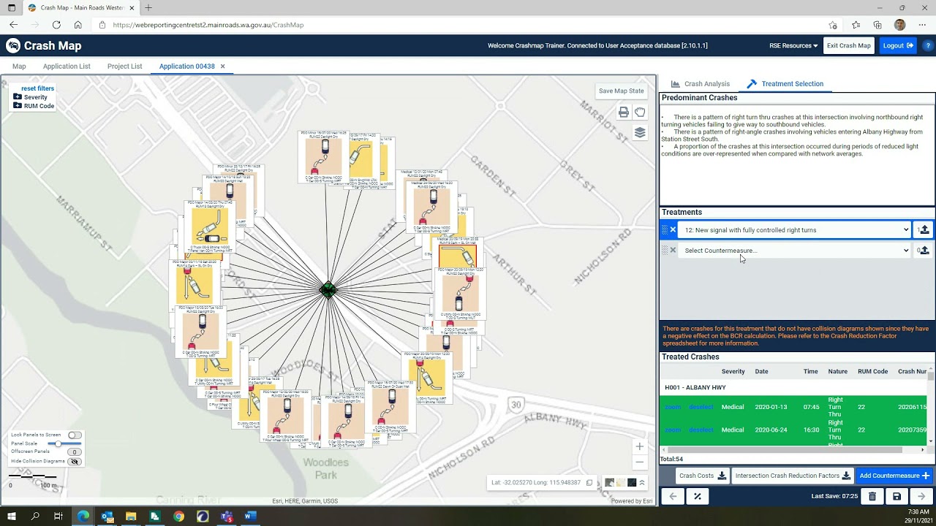This screenshot has width=936, height=526.
Task: Open Word from the taskbar
Action: (x=250, y=517)
